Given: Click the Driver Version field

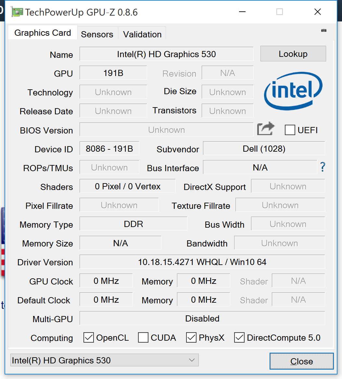Looking at the screenshot, I should [202, 262].
